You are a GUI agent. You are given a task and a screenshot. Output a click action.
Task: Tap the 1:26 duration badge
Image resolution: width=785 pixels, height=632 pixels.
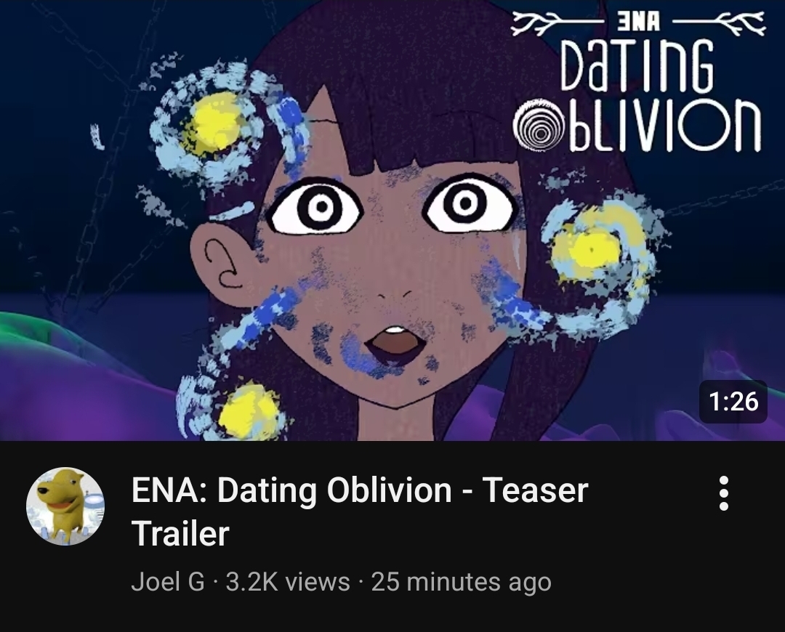pyautogui.click(x=733, y=401)
